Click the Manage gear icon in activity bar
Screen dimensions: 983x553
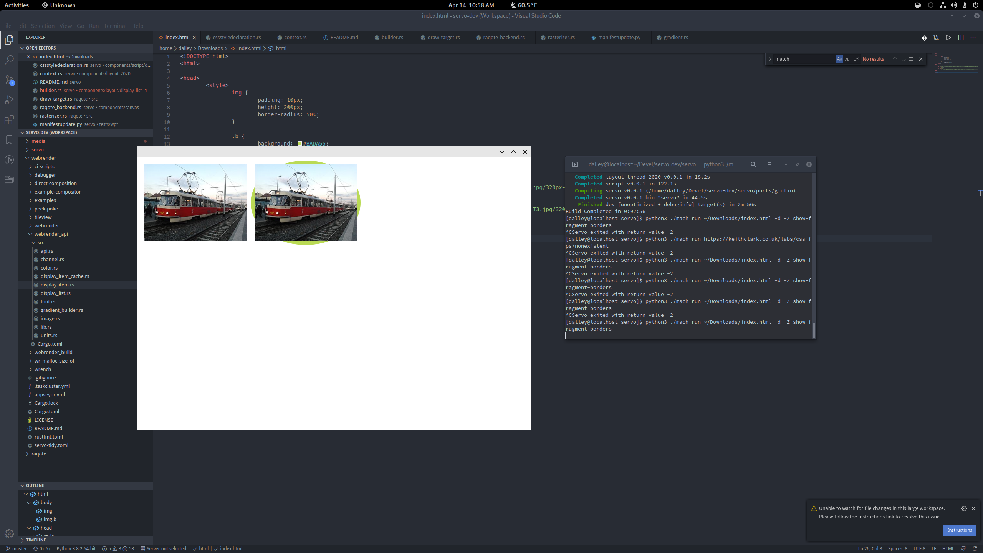pyautogui.click(x=9, y=533)
